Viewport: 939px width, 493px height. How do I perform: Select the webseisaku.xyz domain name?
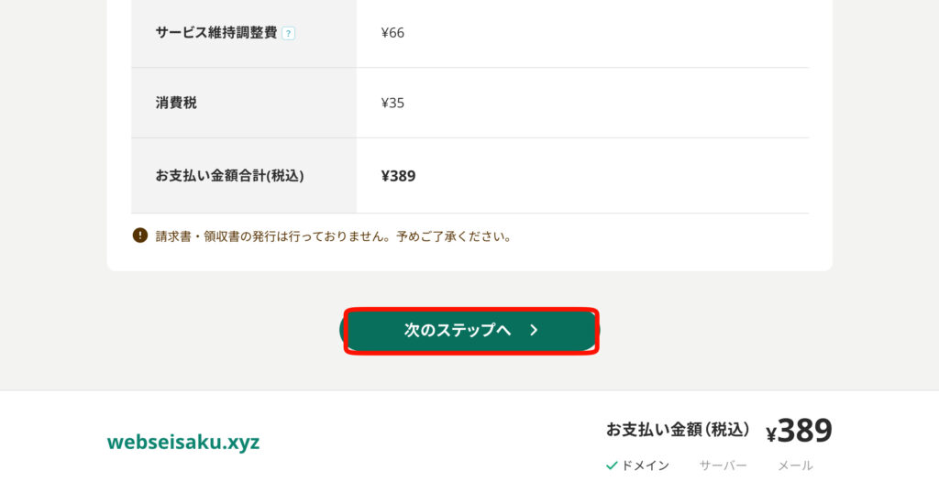[x=183, y=443]
